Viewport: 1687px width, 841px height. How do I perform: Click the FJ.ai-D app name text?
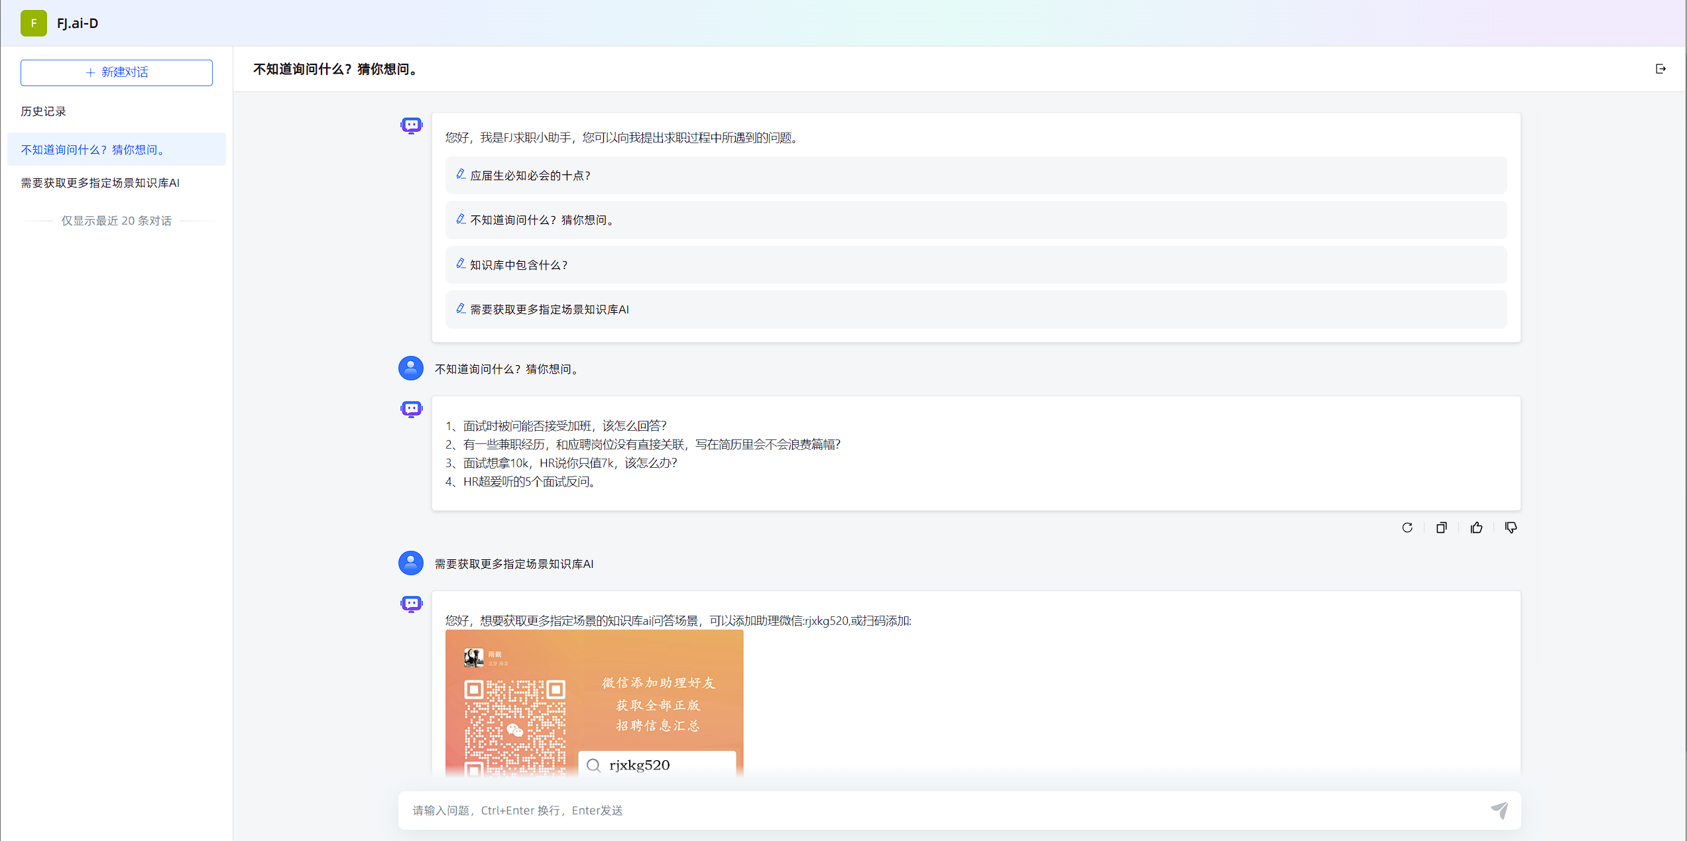coord(78,23)
